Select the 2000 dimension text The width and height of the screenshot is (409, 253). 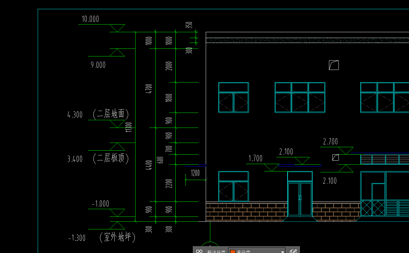click(x=169, y=66)
